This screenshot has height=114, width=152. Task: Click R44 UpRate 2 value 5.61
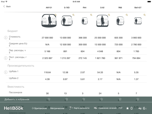coord(83,79)
